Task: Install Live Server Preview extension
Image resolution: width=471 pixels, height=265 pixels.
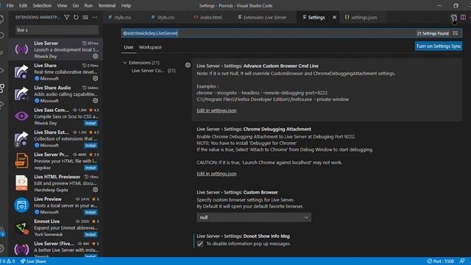Action: pos(91,168)
